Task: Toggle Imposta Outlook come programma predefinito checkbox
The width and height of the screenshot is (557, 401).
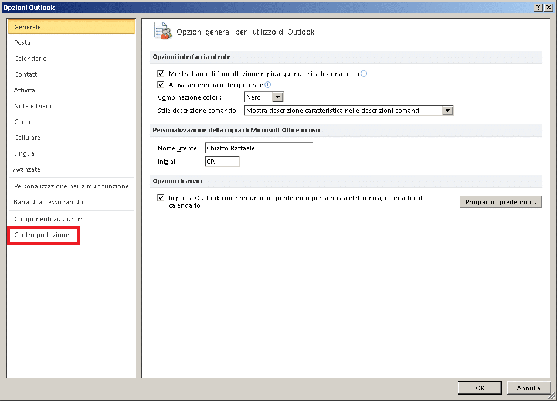Action: pyautogui.click(x=161, y=197)
